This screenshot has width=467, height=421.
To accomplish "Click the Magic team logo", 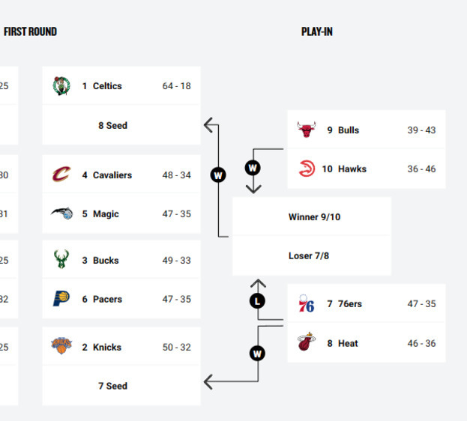I will coord(61,214).
